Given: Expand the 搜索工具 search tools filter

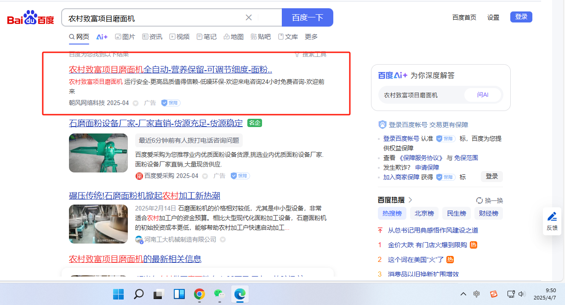Looking at the screenshot, I should pos(310,54).
